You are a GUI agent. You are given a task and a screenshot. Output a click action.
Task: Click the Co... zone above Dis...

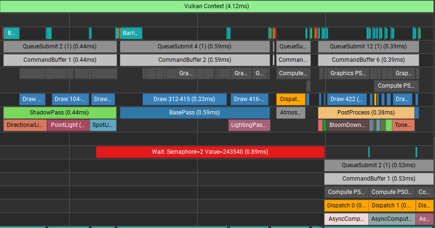point(424,192)
